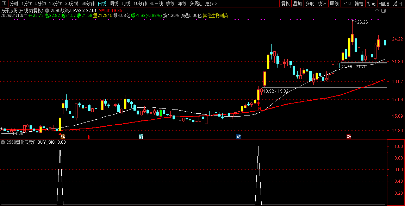Image resolution: width=405 pixels, height=206 pixels.
Task: Click the diamond marker icon
Action: click(x=377, y=11)
